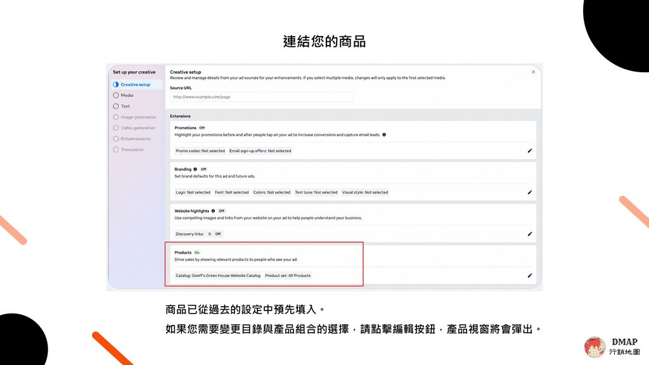Edit Website highlights with pencil icon
The image size is (649, 365).
[529, 234]
